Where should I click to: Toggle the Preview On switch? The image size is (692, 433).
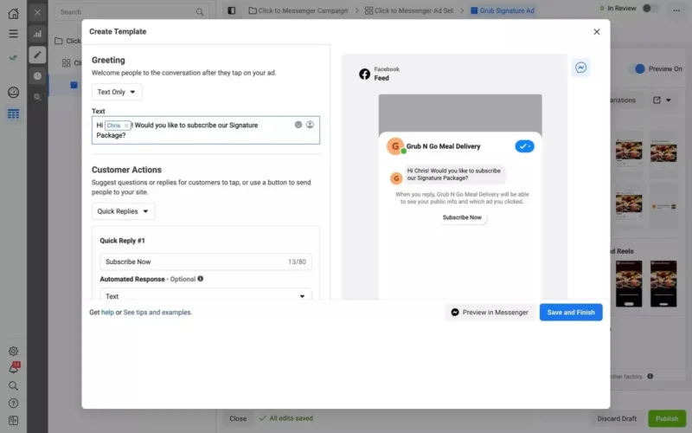point(640,68)
